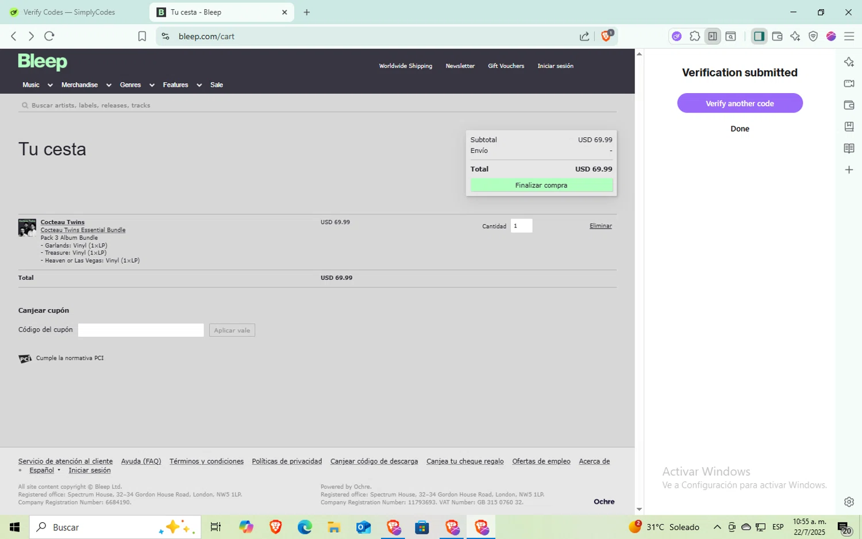
Task: Open Leo AI sparkle icon in toolbar
Action: pyautogui.click(x=795, y=36)
